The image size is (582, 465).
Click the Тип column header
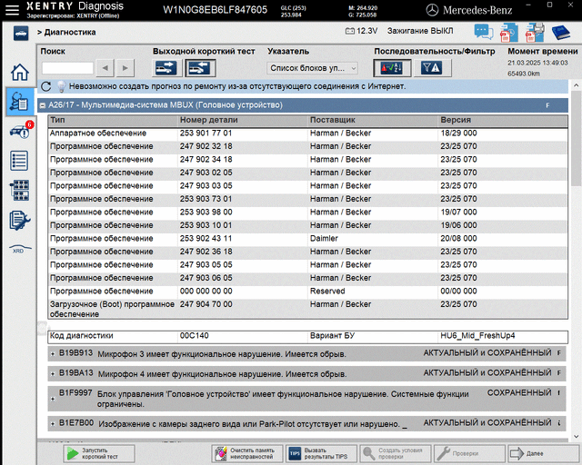(x=113, y=120)
